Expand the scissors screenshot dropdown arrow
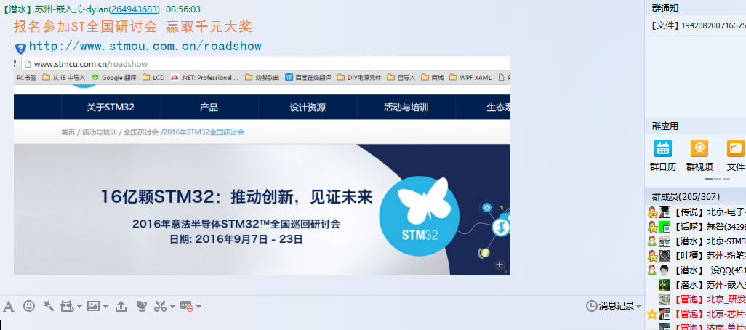This screenshot has width=746, height=330. click(x=173, y=307)
